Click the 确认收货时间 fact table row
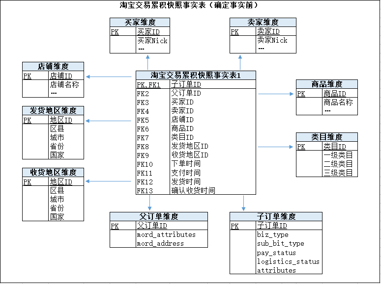 196,190
